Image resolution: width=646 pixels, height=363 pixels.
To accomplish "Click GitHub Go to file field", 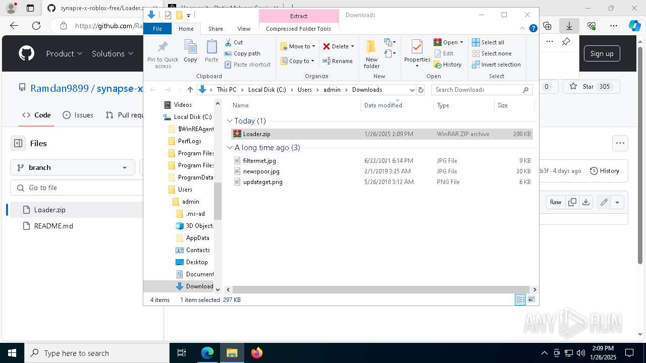I will coord(77,188).
